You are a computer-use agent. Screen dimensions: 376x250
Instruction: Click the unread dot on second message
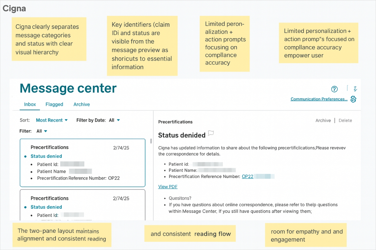(25, 207)
